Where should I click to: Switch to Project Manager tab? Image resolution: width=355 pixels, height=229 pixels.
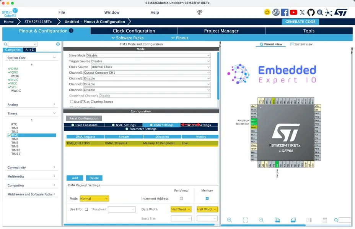(x=221, y=31)
